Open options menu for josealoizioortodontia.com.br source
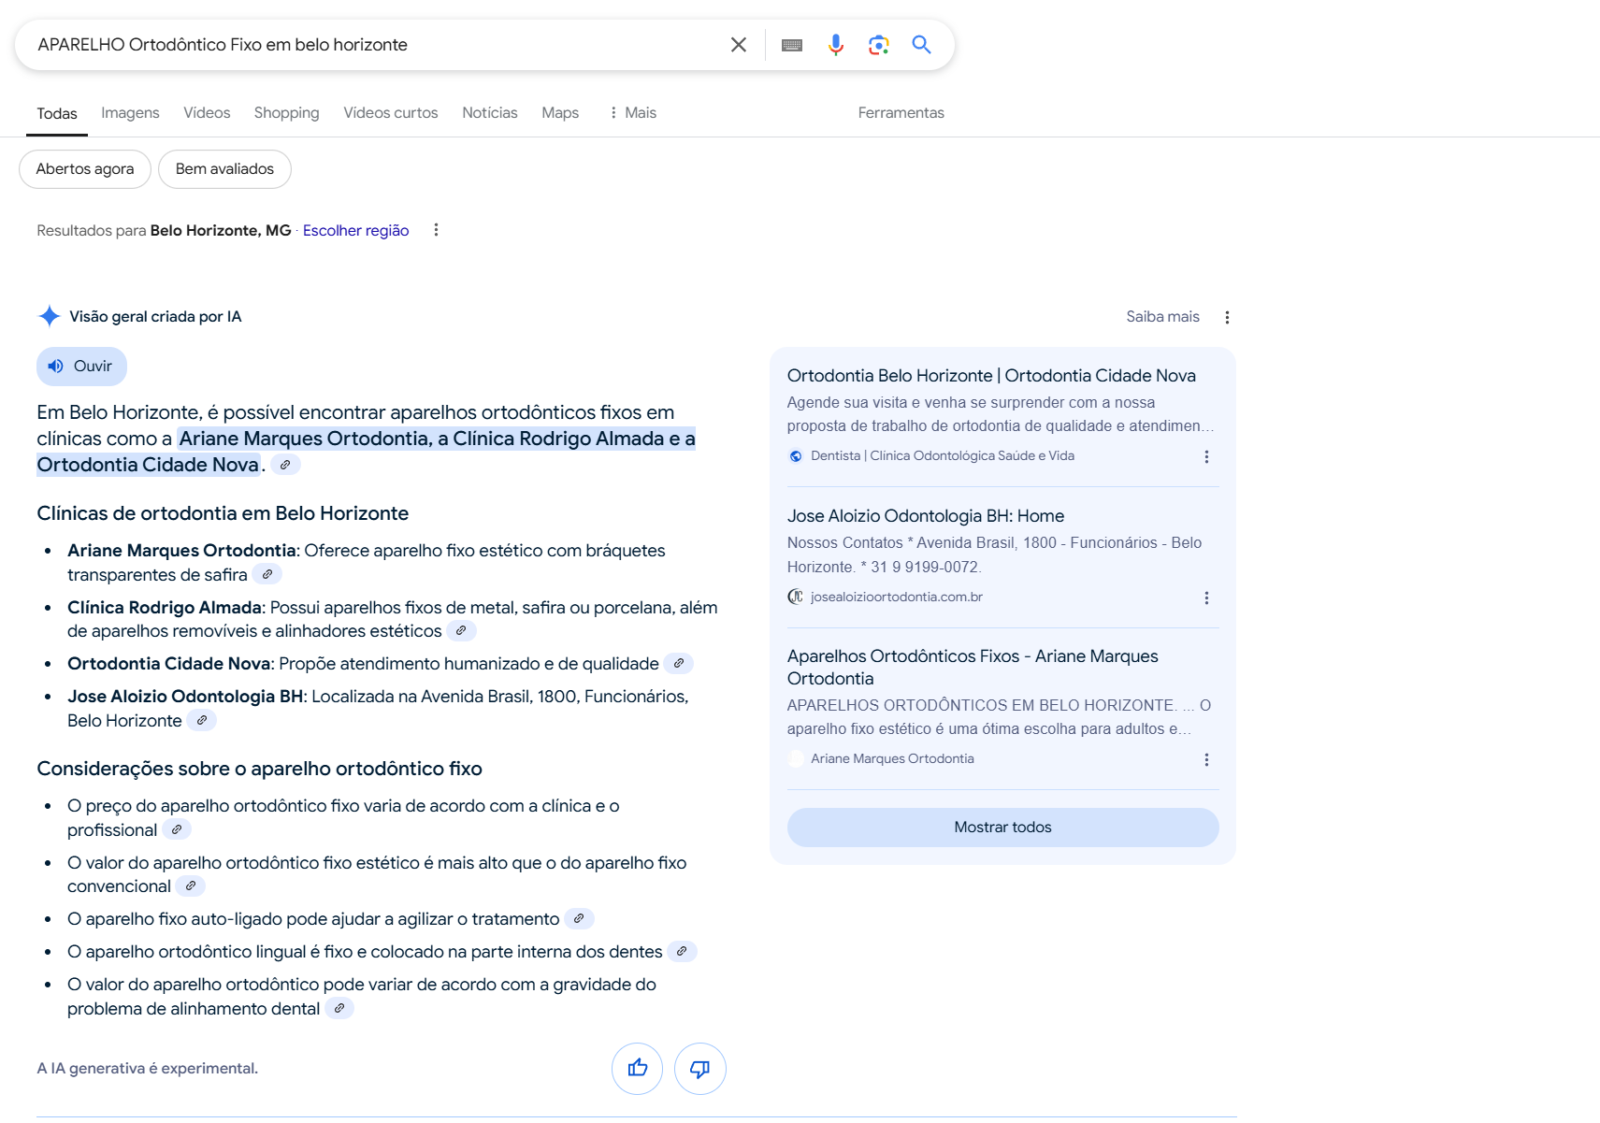The height and width of the screenshot is (1123, 1600). [1206, 598]
